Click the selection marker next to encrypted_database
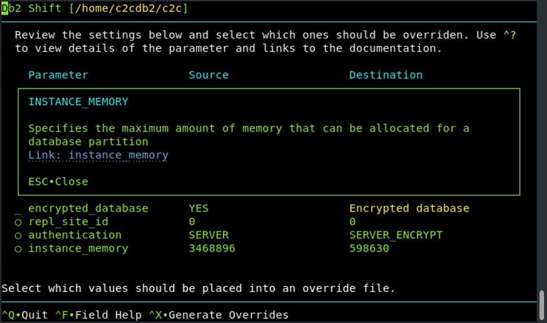This screenshot has height=323, width=547. (18, 208)
